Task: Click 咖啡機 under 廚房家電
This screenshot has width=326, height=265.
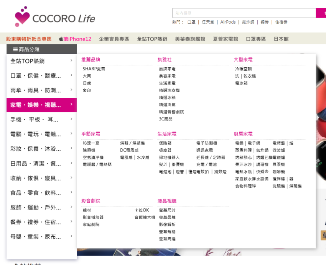Action: coord(278,172)
